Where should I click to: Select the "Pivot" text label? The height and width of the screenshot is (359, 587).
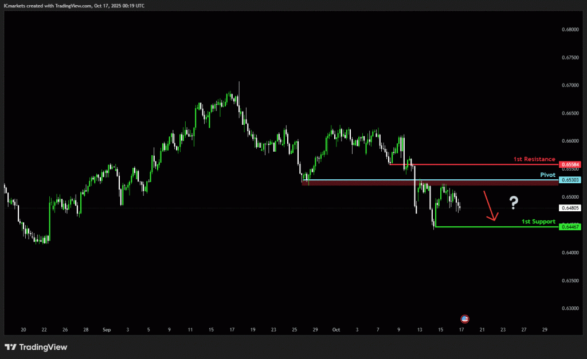pyautogui.click(x=547, y=174)
